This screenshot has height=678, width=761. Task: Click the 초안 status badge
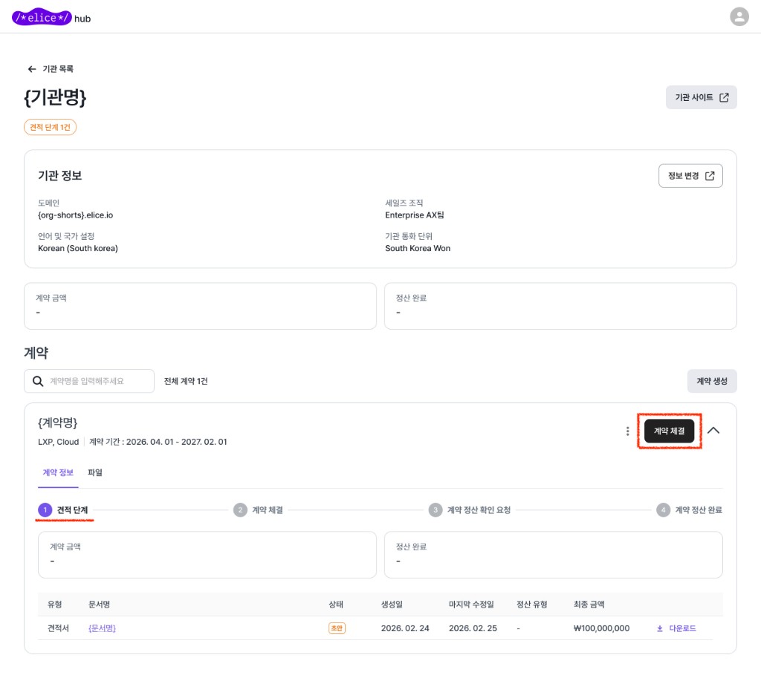tap(337, 628)
